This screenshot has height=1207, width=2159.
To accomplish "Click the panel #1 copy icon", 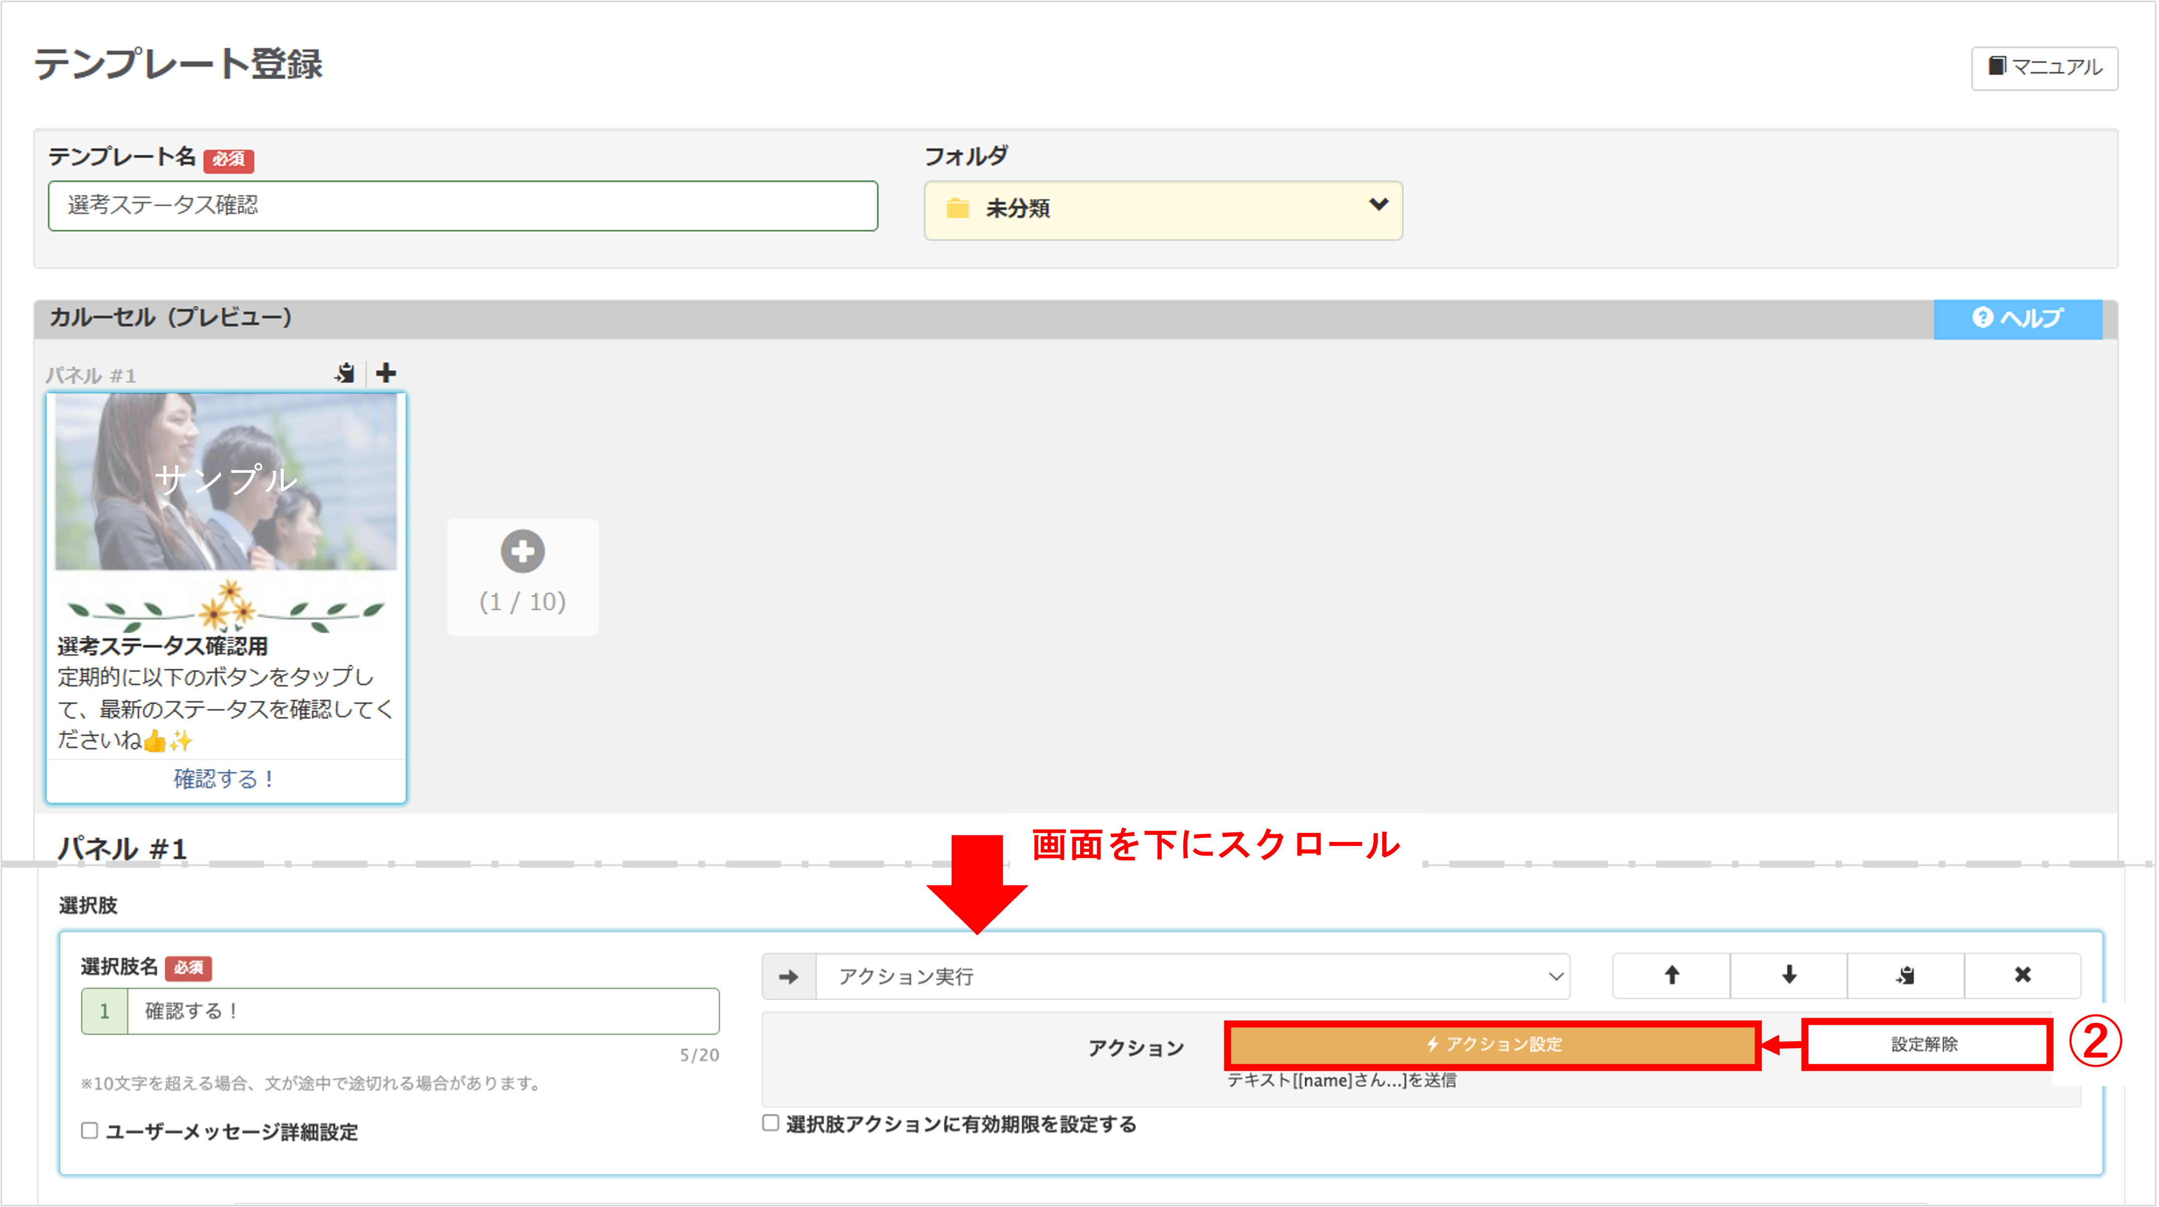I will coord(344,373).
